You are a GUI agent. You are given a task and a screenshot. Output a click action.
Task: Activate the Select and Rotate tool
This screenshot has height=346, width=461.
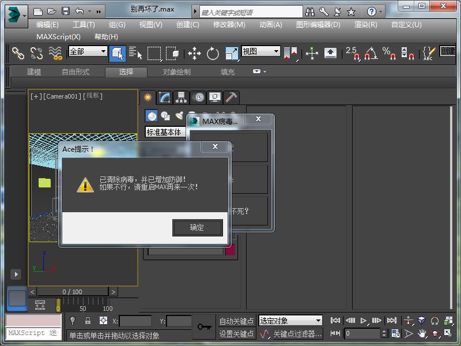pyautogui.click(x=213, y=54)
